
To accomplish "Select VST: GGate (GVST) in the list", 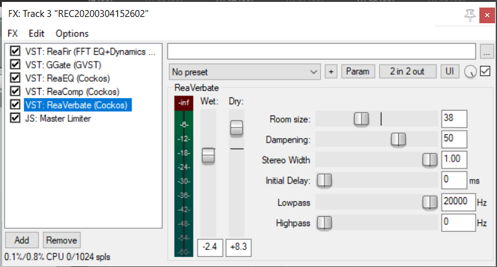I will (63, 65).
